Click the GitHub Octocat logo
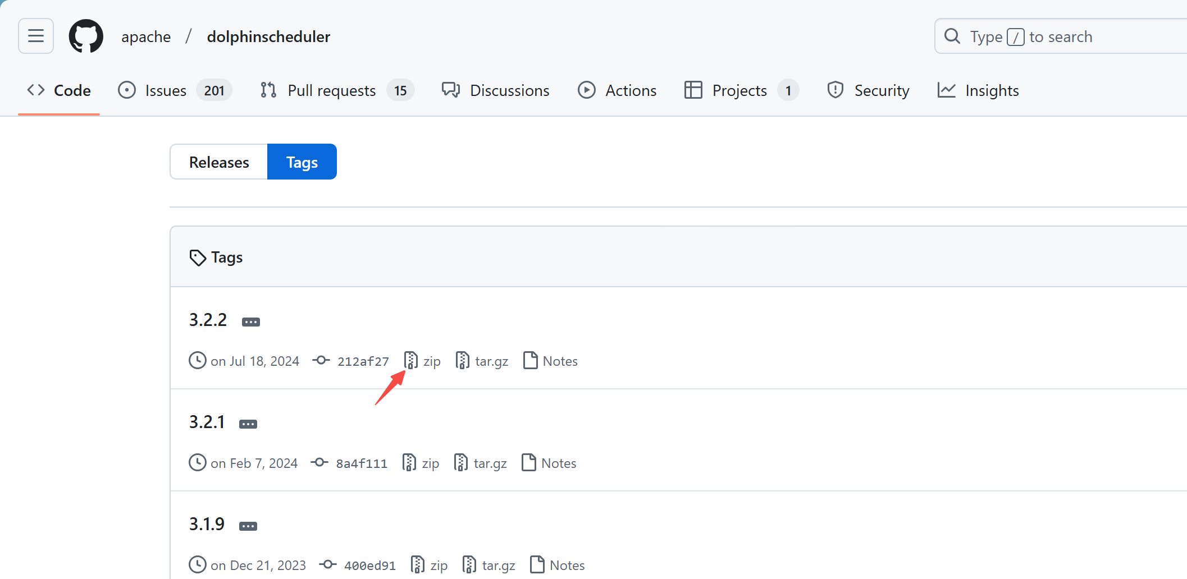The height and width of the screenshot is (579, 1187). coord(86,36)
